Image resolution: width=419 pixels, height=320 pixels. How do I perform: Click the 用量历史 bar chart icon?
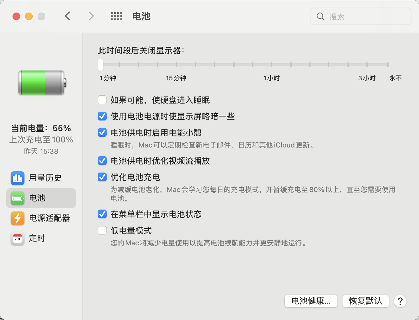click(18, 178)
